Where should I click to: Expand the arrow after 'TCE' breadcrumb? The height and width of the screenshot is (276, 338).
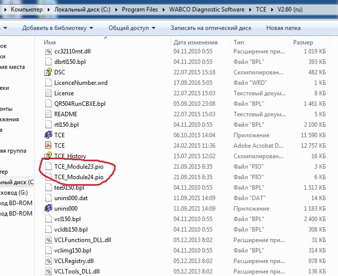pyautogui.click(x=272, y=9)
